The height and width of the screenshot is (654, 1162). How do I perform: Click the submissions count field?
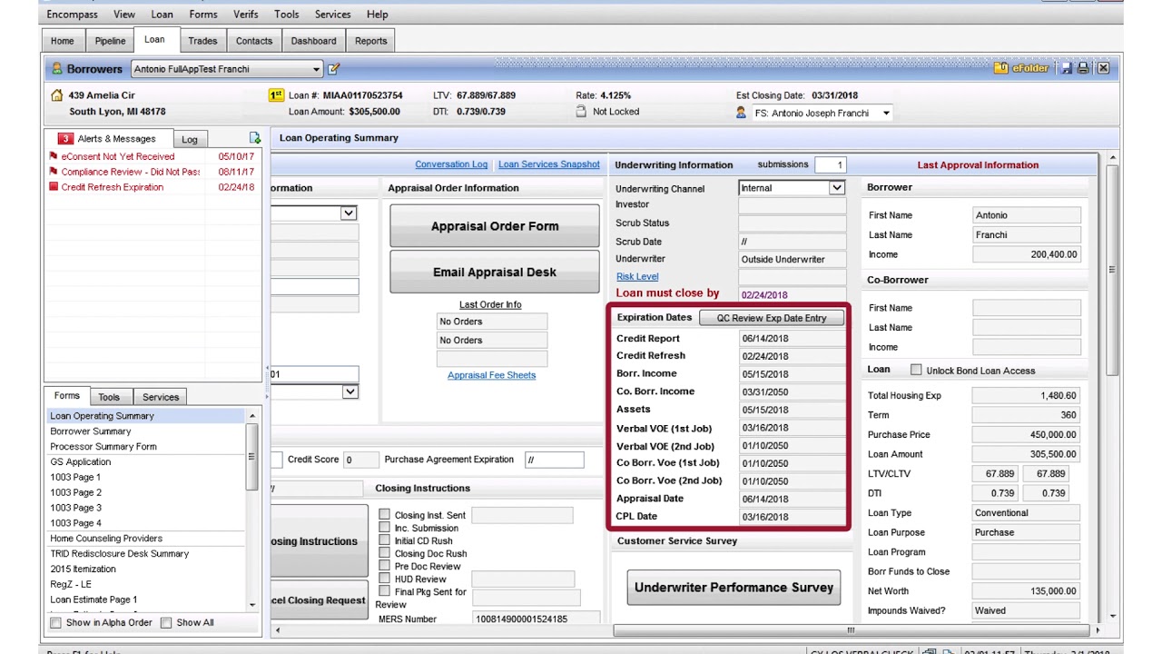pos(829,165)
